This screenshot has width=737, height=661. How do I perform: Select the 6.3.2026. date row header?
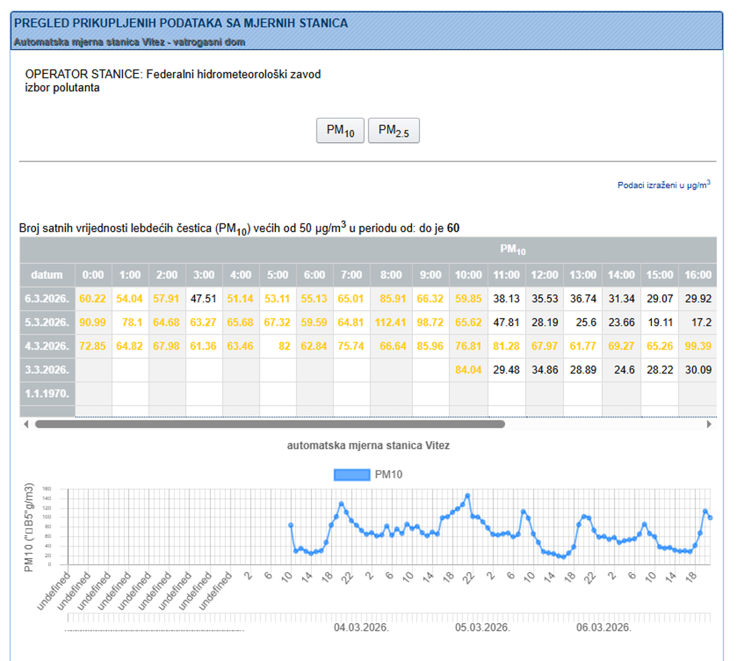tap(47, 299)
